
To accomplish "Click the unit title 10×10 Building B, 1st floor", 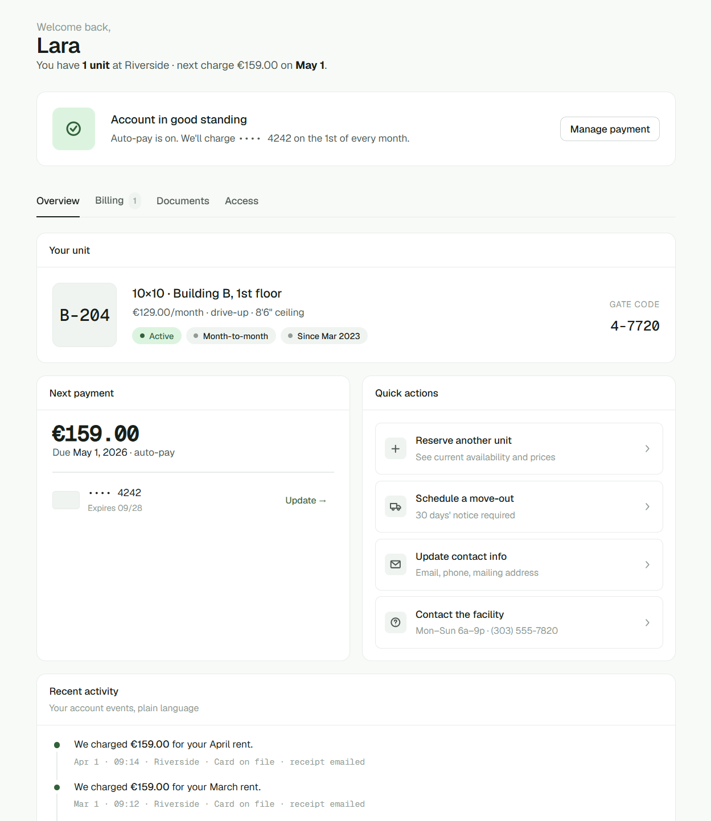I will click(207, 294).
